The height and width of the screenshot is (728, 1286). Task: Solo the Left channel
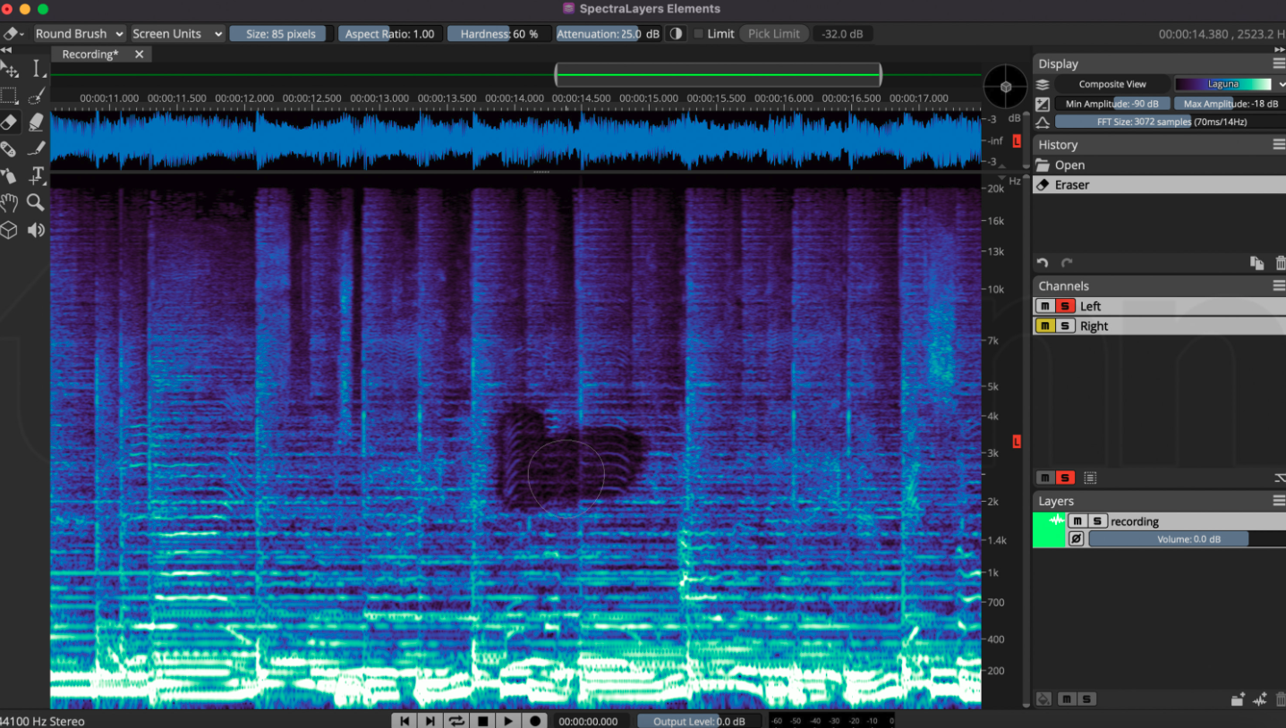1063,305
